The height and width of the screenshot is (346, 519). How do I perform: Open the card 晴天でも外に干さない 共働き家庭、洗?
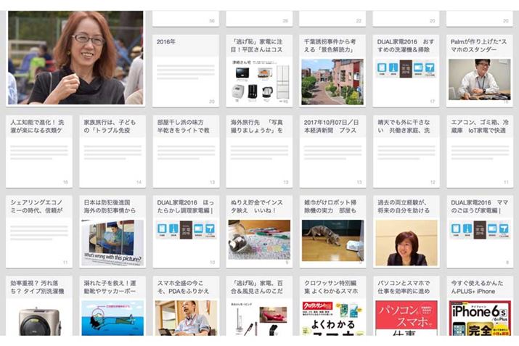[406, 152]
